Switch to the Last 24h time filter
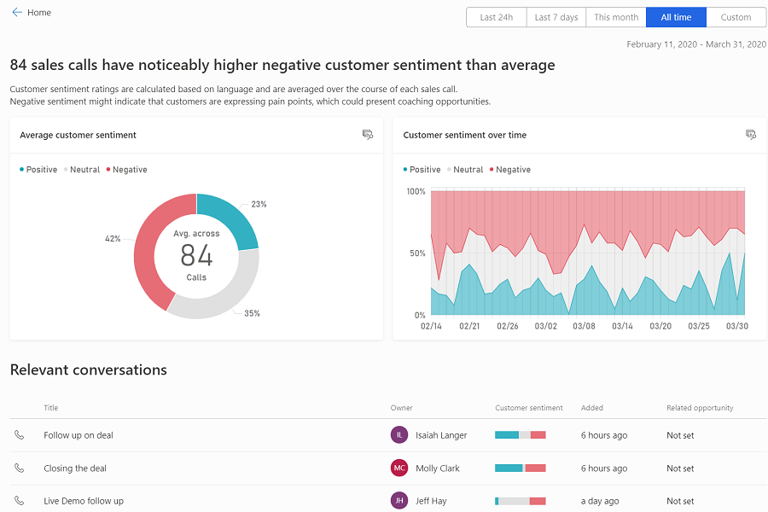The image size is (768, 512). click(496, 16)
